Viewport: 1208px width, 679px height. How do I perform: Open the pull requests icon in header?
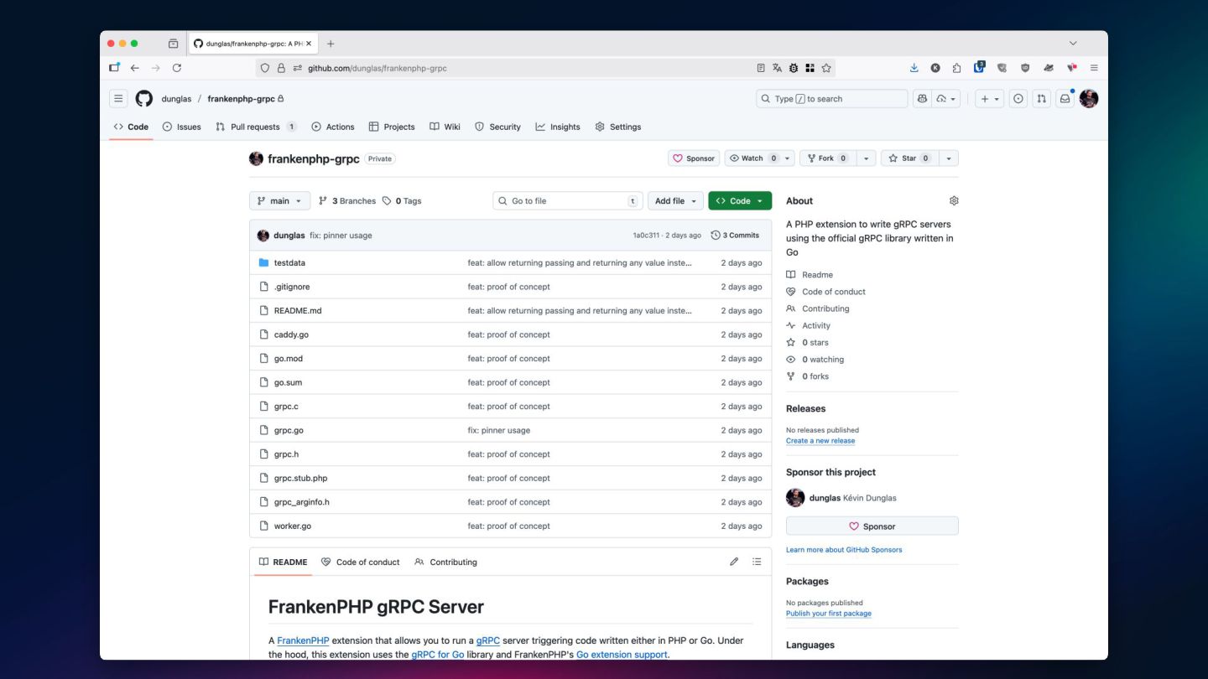coord(1041,99)
